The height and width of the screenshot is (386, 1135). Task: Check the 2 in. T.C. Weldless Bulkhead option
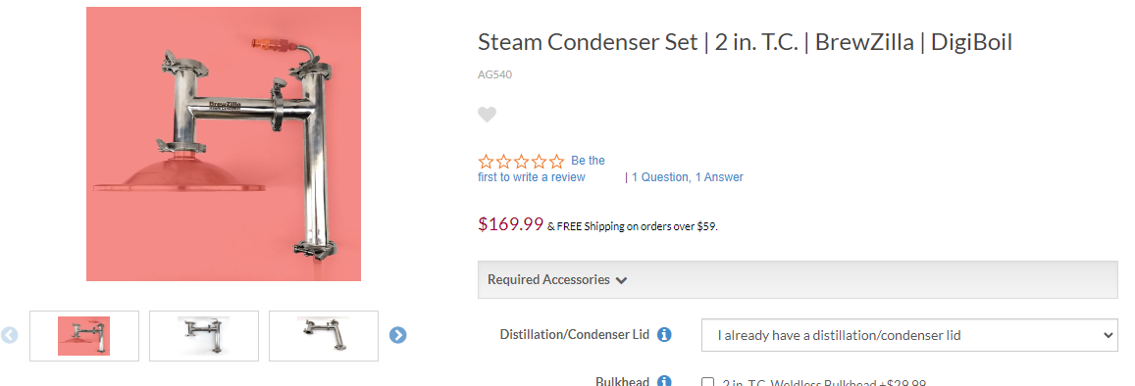708,382
